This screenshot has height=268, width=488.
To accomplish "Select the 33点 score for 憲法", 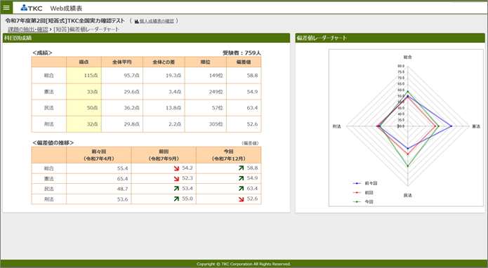I will click(x=84, y=92).
